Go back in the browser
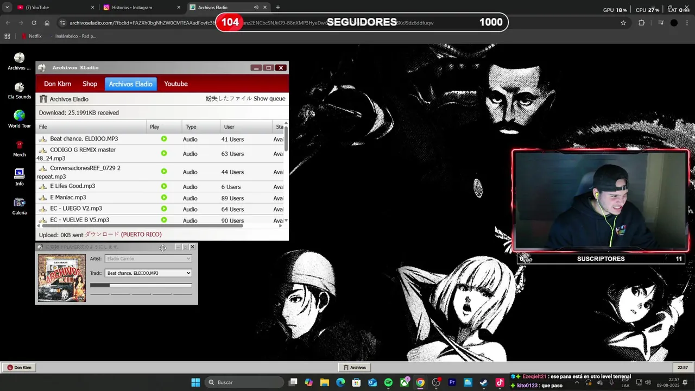The height and width of the screenshot is (391, 695). pyautogui.click(x=8, y=23)
